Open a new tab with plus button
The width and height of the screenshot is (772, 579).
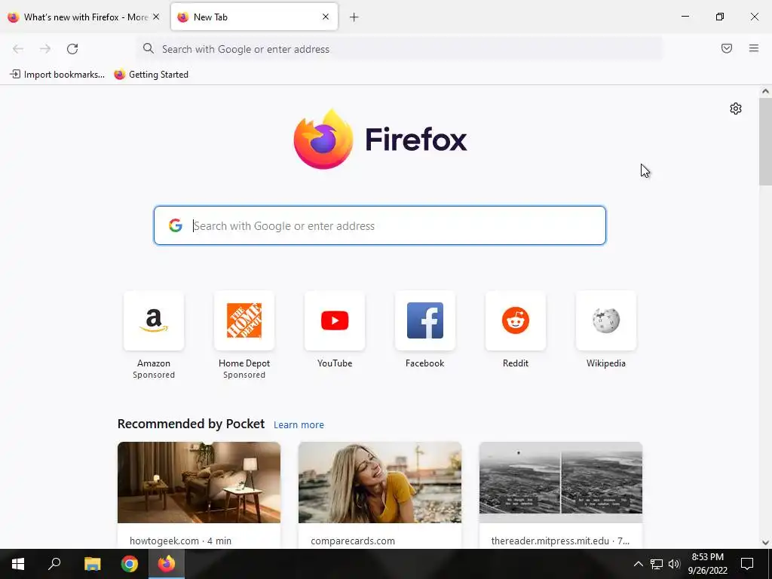pos(354,17)
